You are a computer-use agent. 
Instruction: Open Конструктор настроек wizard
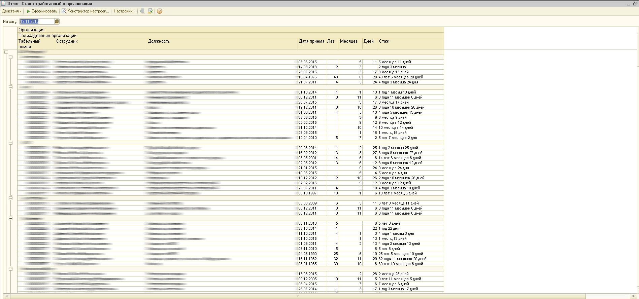[86, 11]
